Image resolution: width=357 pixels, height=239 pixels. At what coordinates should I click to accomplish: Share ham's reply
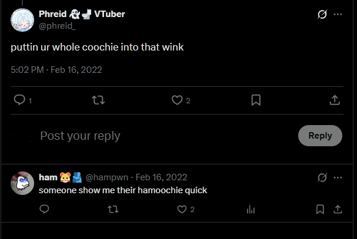pos(338,209)
